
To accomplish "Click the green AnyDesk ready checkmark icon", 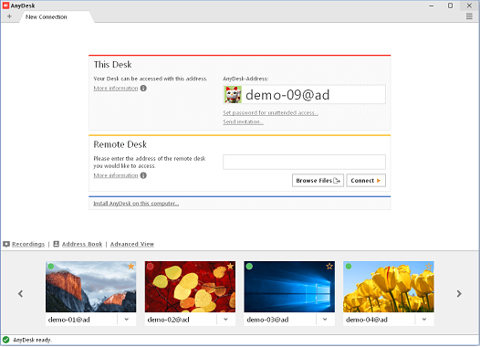I will coord(5,340).
